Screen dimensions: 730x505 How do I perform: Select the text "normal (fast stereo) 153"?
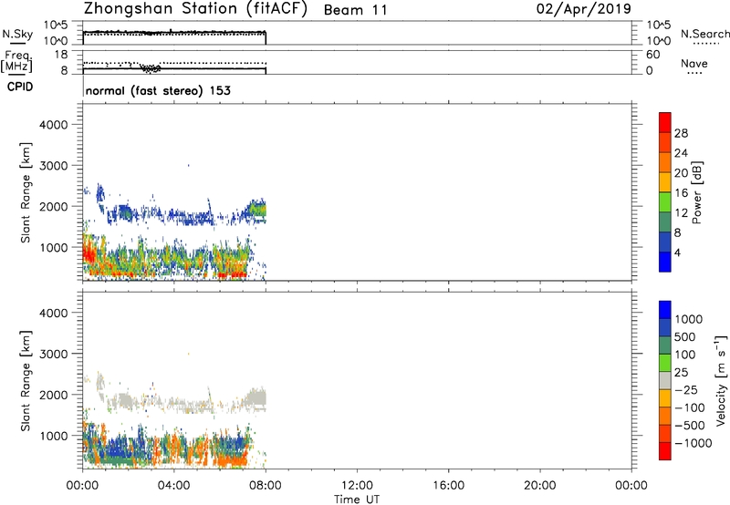pos(158,90)
